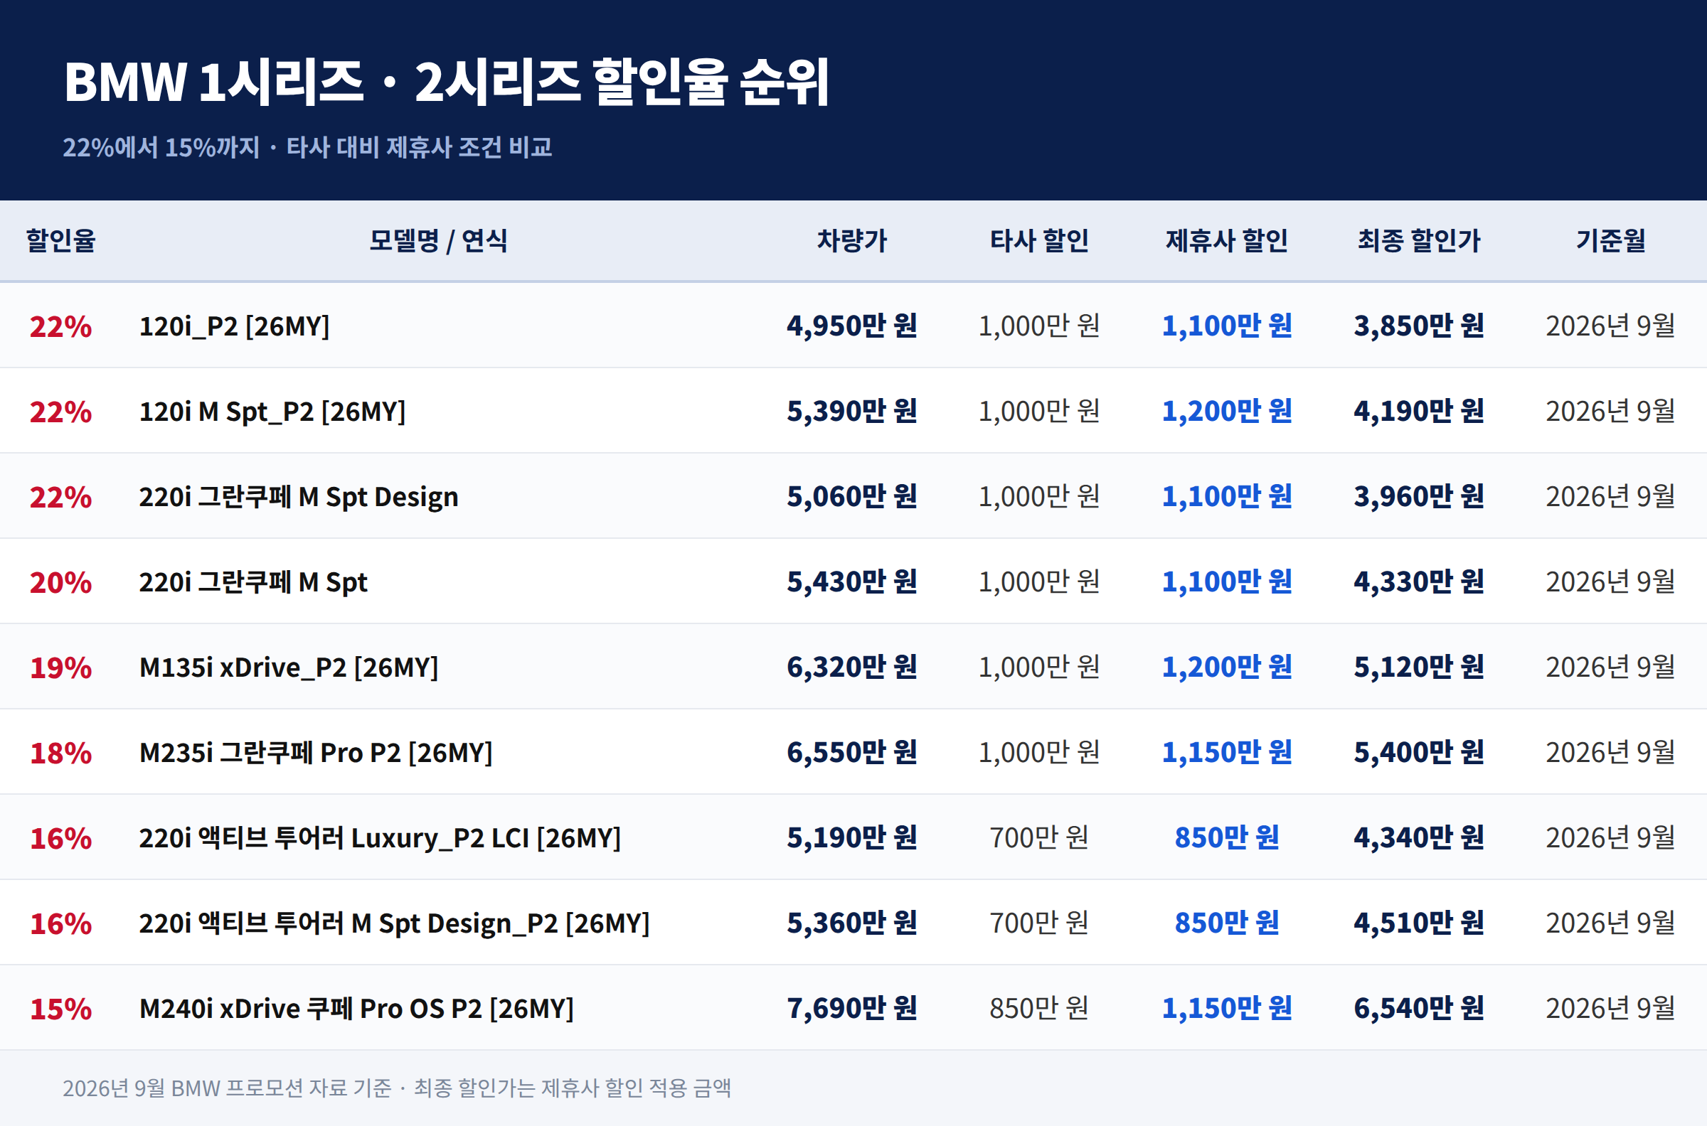
Task: Click the 차량가 column header
Action: pos(852,240)
